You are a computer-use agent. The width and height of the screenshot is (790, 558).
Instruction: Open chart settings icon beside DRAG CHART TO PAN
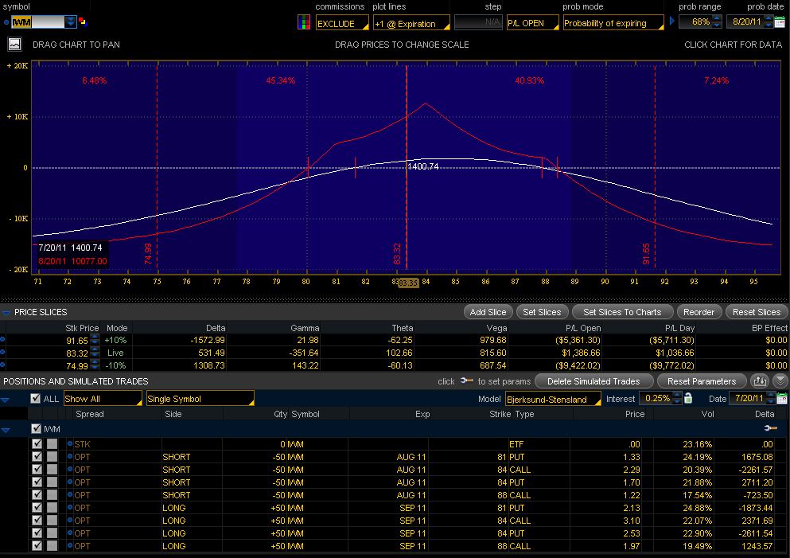tap(14, 45)
